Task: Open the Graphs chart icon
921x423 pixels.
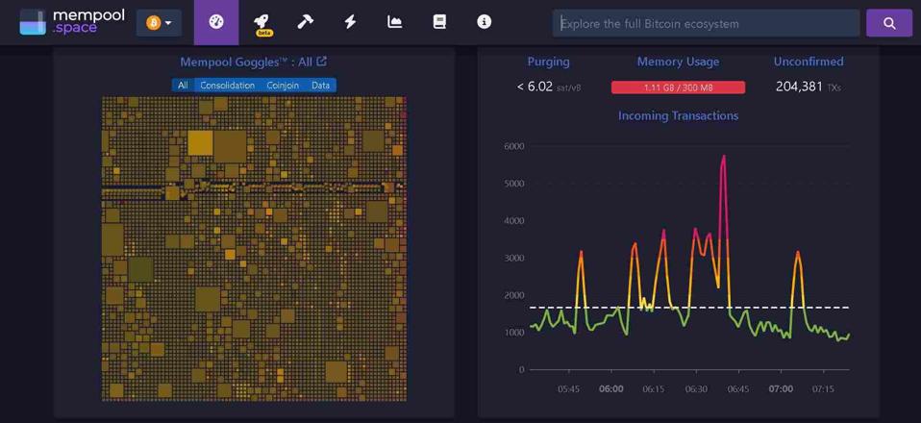Action: (395, 22)
